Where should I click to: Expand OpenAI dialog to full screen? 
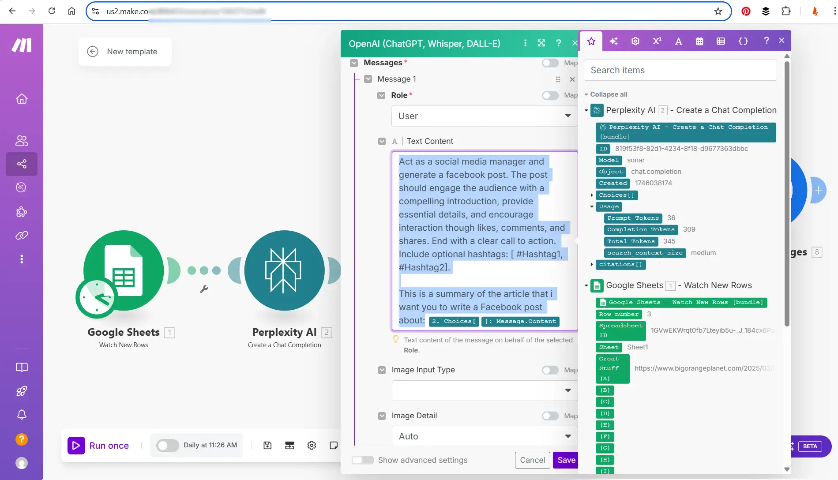point(541,43)
